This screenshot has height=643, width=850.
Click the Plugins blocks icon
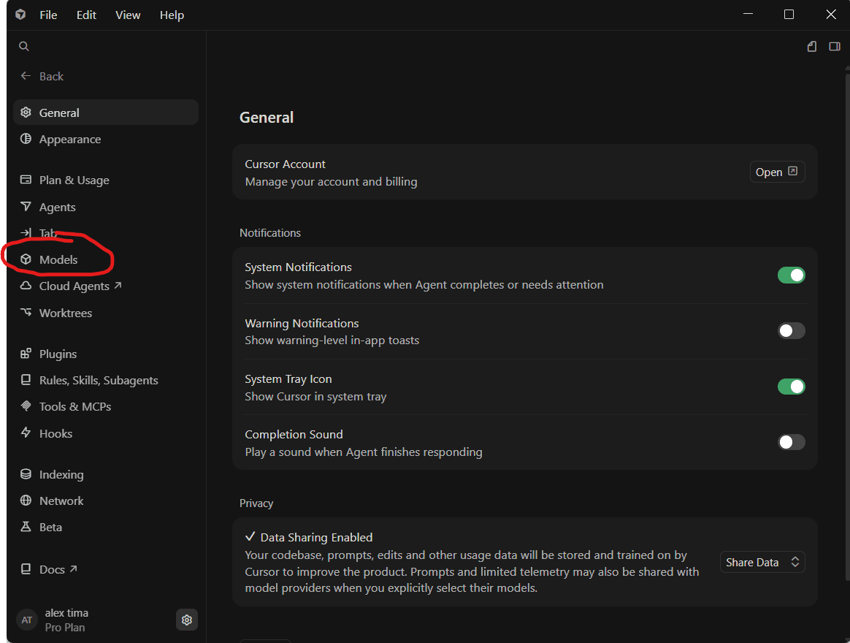pyautogui.click(x=26, y=353)
